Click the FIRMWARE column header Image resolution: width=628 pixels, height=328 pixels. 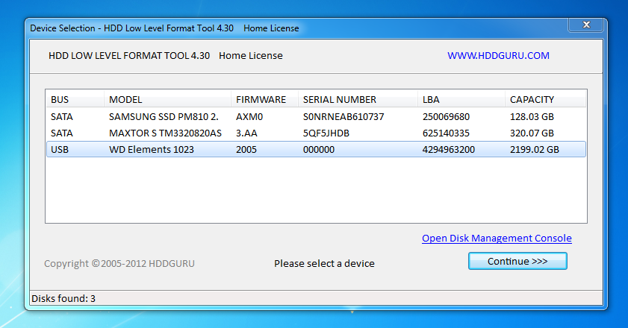[x=264, y=99]
